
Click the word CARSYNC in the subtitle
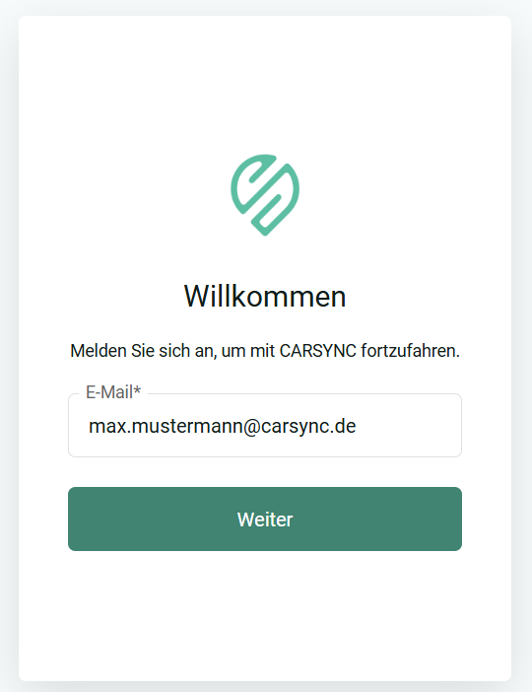coord(317,351)
